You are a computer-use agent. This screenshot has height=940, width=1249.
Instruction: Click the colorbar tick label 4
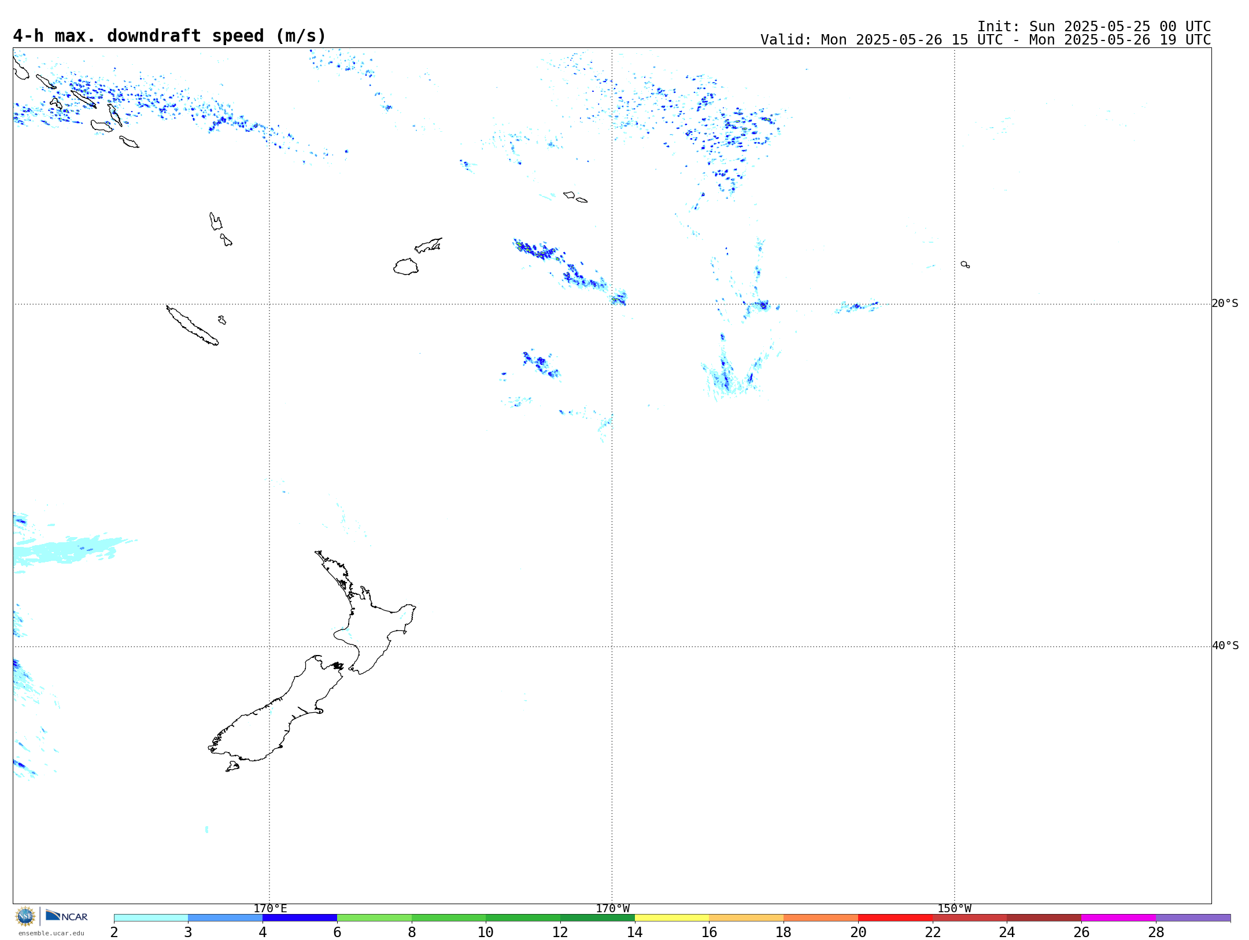click(x=263, y=932)
